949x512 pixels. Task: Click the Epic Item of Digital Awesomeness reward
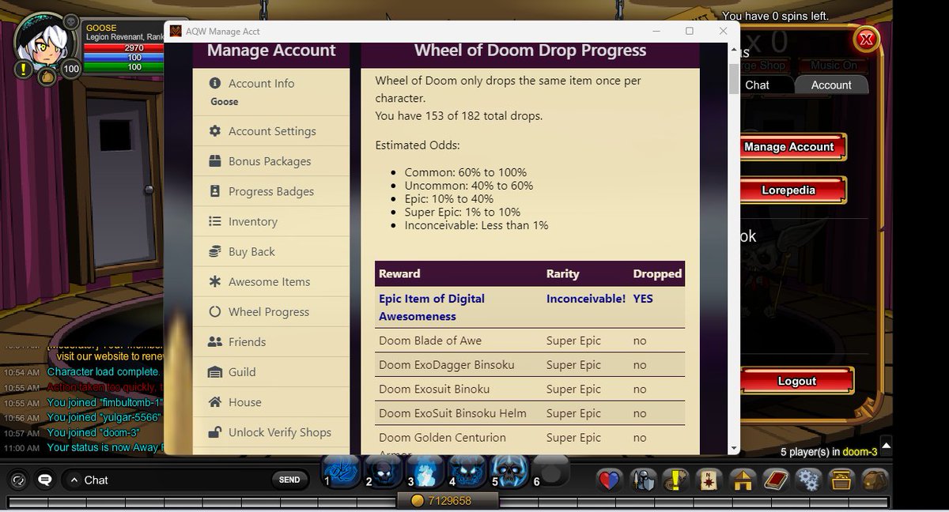(432, 307)
